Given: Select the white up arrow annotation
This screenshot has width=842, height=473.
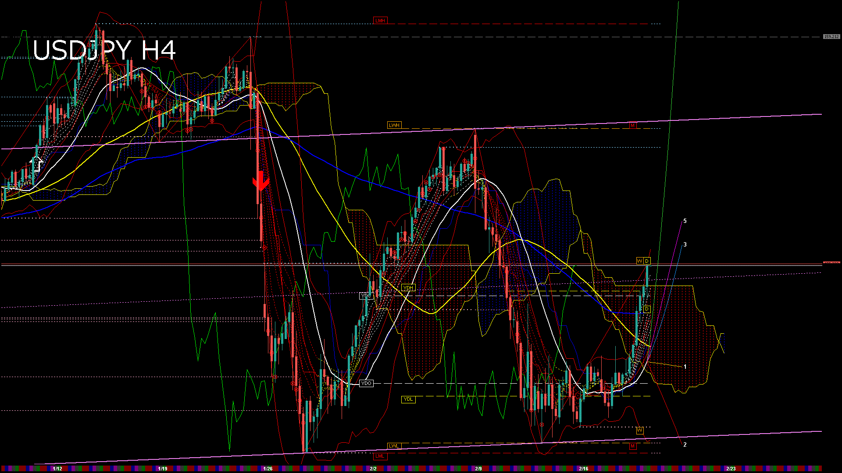Looking at the screenshot, I should (37, 164).
